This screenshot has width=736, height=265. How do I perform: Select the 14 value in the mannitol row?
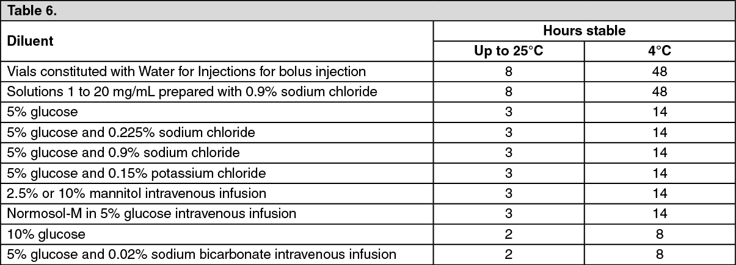coord(660,193)
